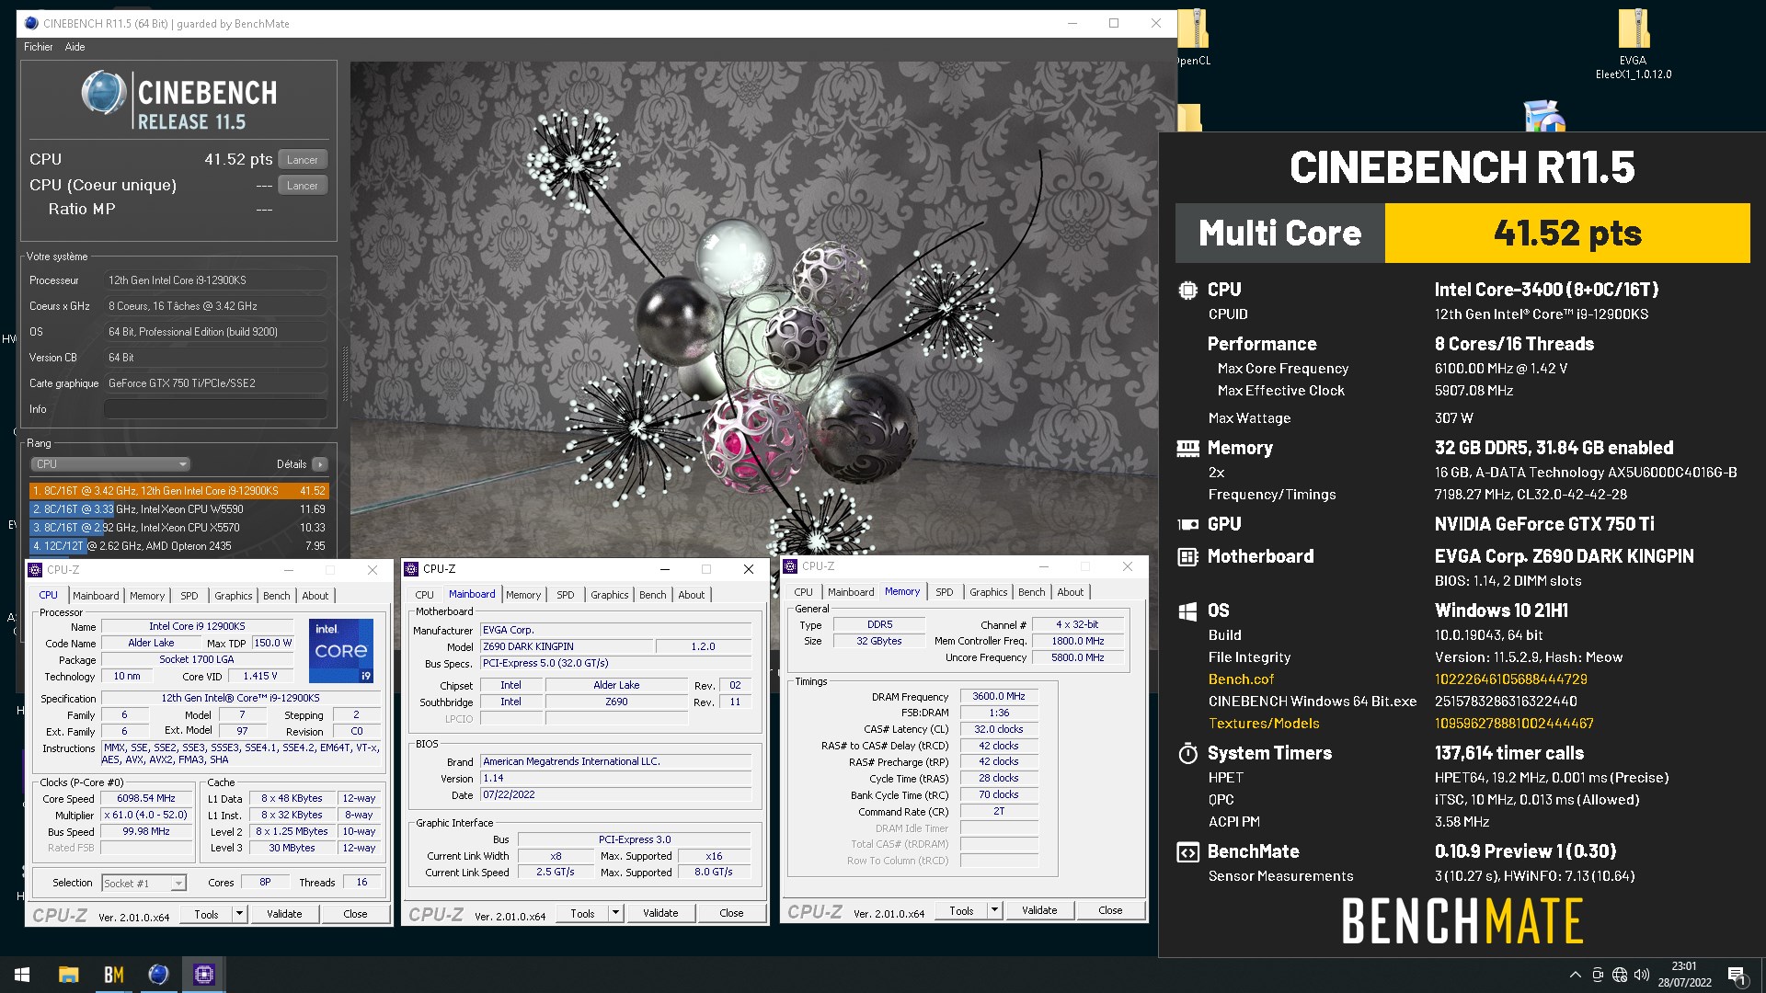Click the Cinebench title bar app icon
The height and width of the screenshot is (993, 1766).
30,23
